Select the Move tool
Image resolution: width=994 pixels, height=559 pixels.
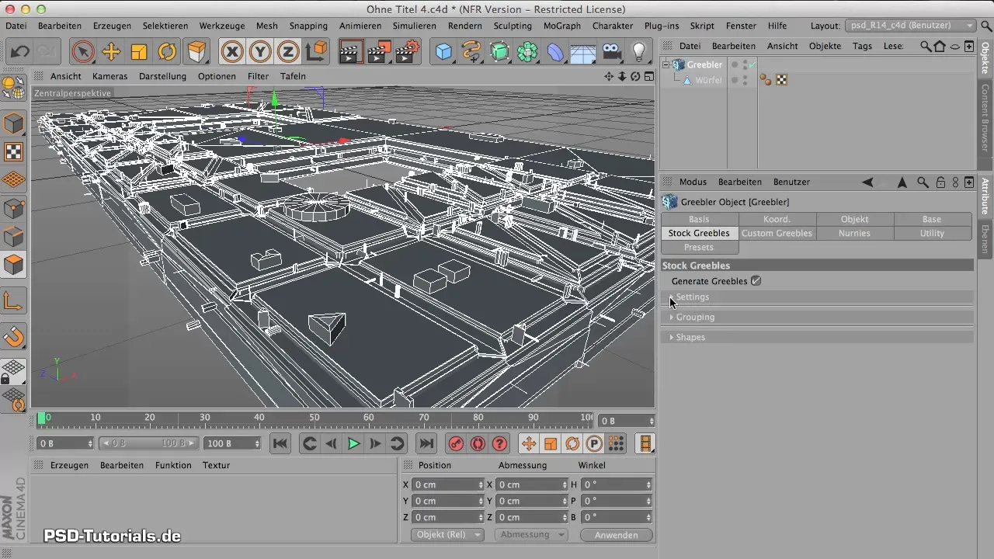tap(111, 52)
